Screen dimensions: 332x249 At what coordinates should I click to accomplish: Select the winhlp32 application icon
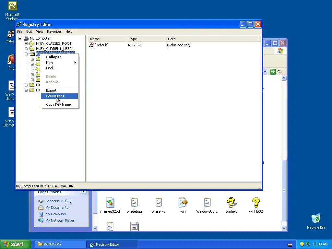point(256,203)
